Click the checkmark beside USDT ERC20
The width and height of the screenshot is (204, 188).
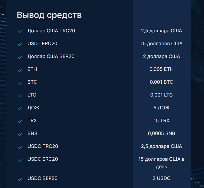coord(20,44)
